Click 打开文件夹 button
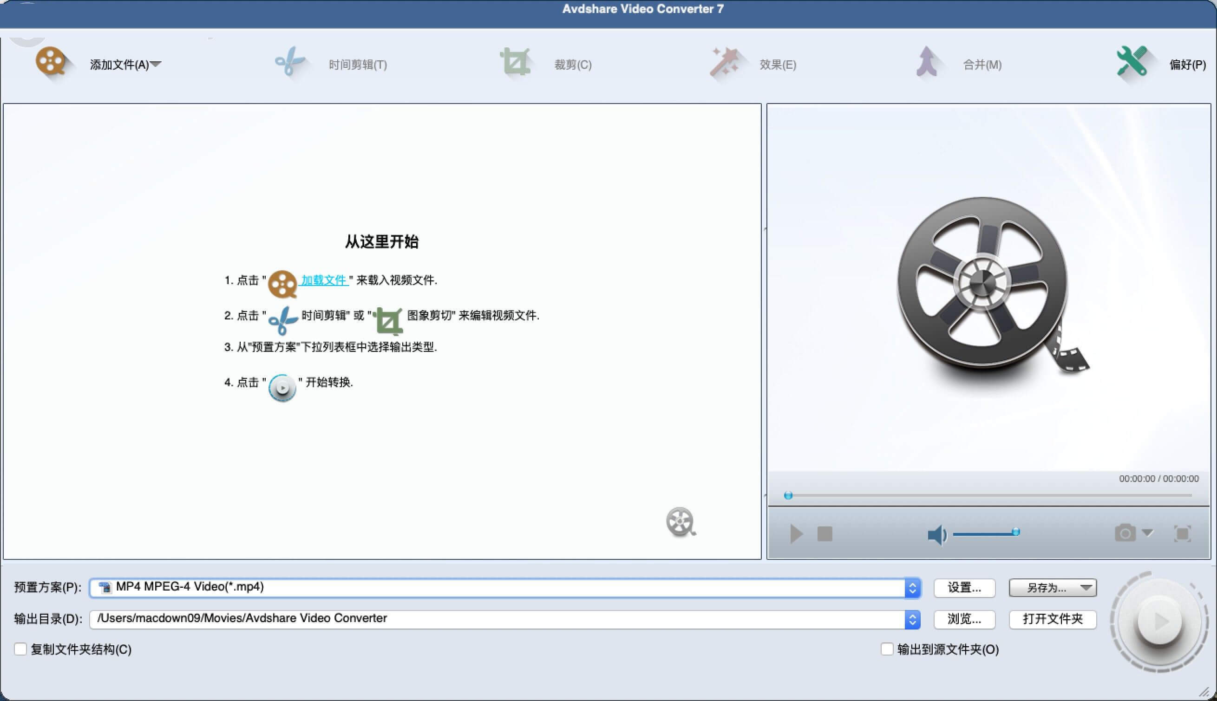The width and height of the screenshot is (1217, 701). (x=1053, y=619)
